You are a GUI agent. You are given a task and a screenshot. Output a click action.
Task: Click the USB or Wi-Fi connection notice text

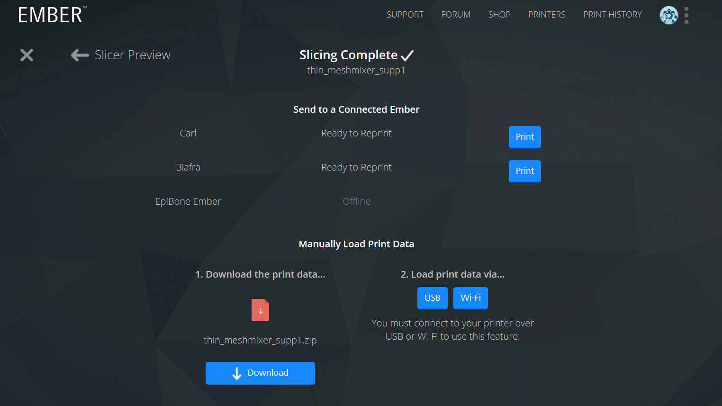(452, 330)
